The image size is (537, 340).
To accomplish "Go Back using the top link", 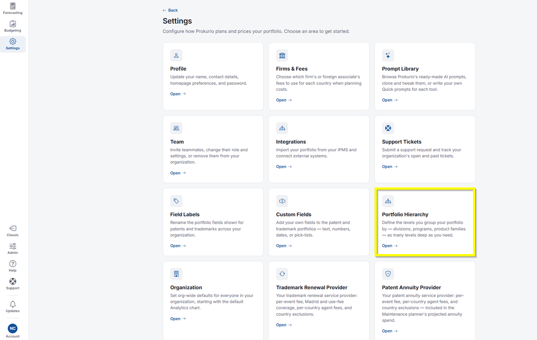I will pyautogui.click(x=170, y=10).
